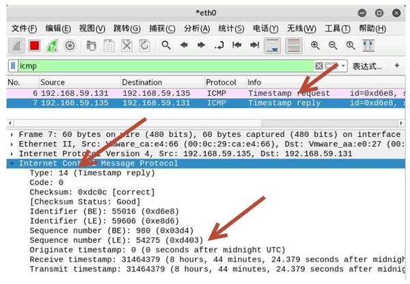Click the resize columns to content icon
The width and height of the screenshot is (410, 284).
tap(368, 46)
